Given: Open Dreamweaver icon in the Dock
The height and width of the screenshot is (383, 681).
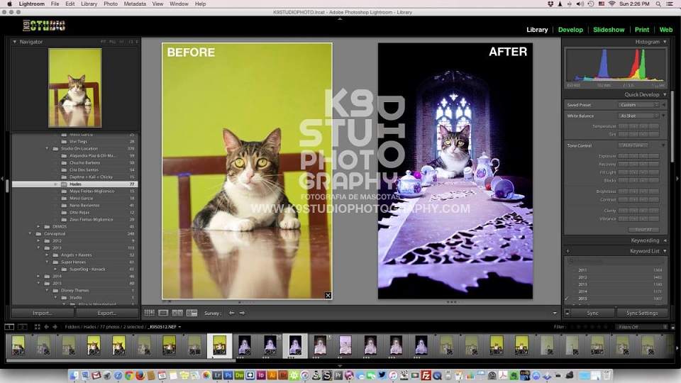Looking at the screenshot, I should pos(239,375).
